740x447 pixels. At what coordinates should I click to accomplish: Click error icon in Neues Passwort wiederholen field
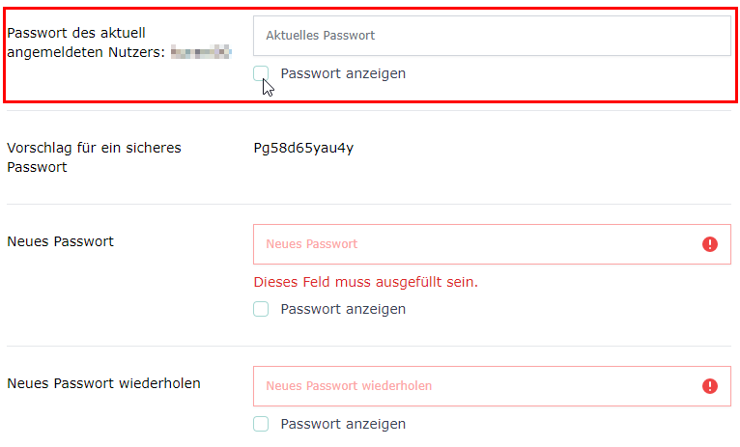click(x=710, y=386)
